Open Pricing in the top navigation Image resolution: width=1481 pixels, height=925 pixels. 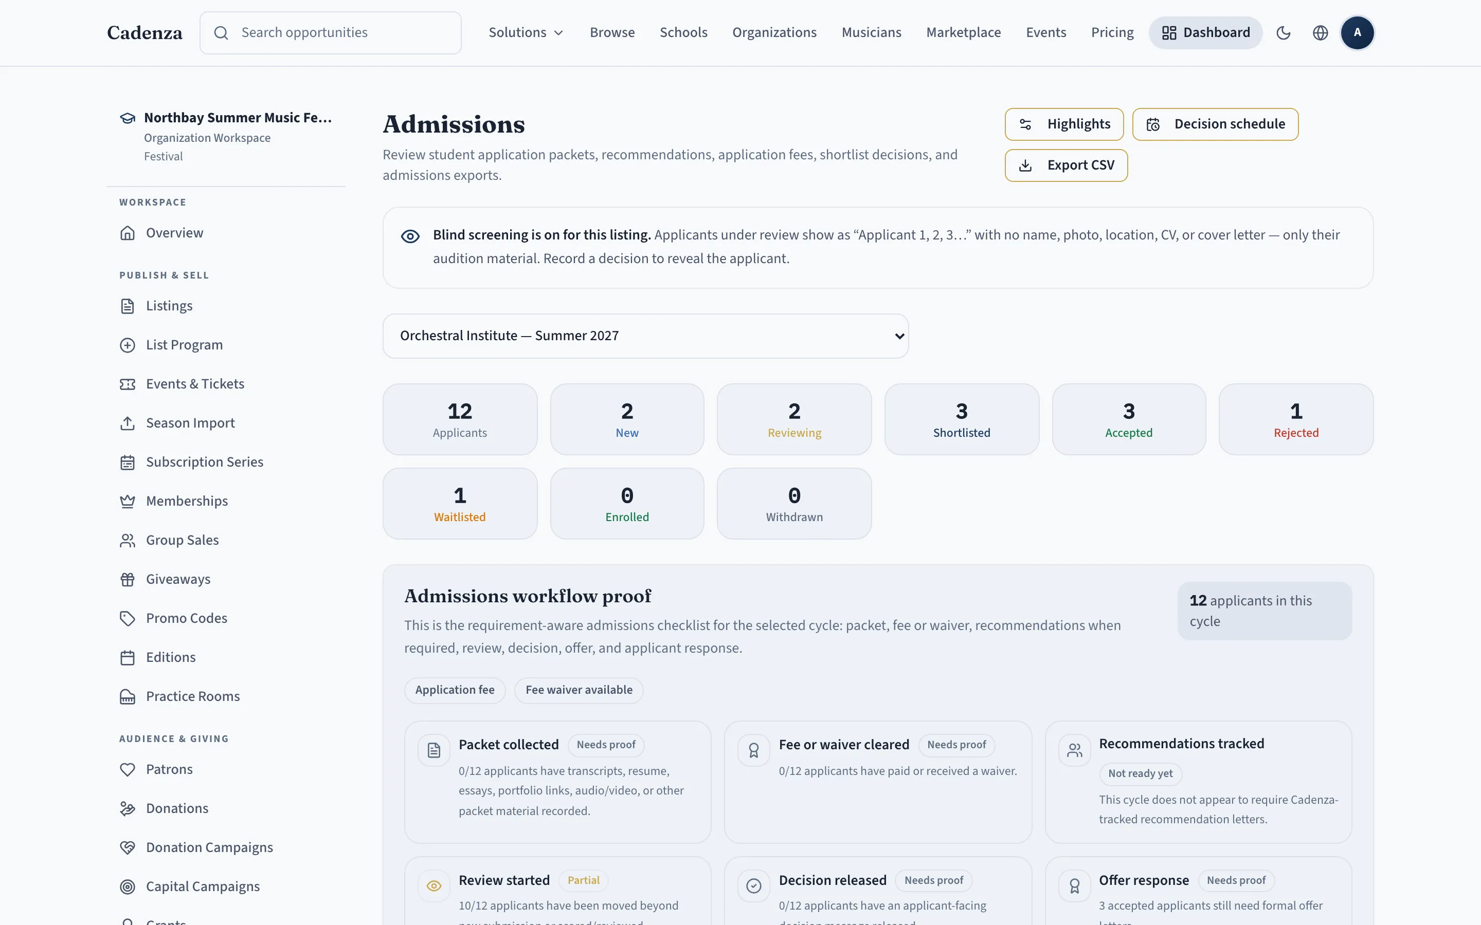click(1112, 32)
